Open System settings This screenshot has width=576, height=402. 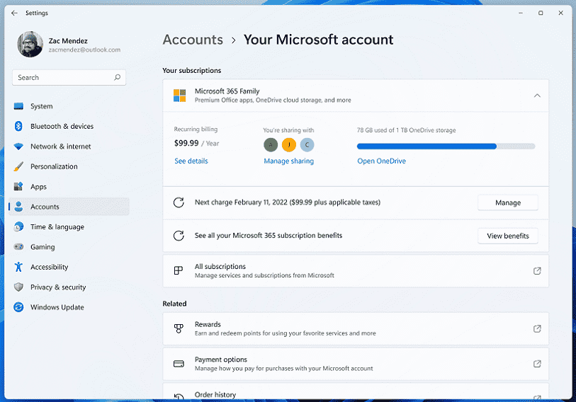[69, 106]
